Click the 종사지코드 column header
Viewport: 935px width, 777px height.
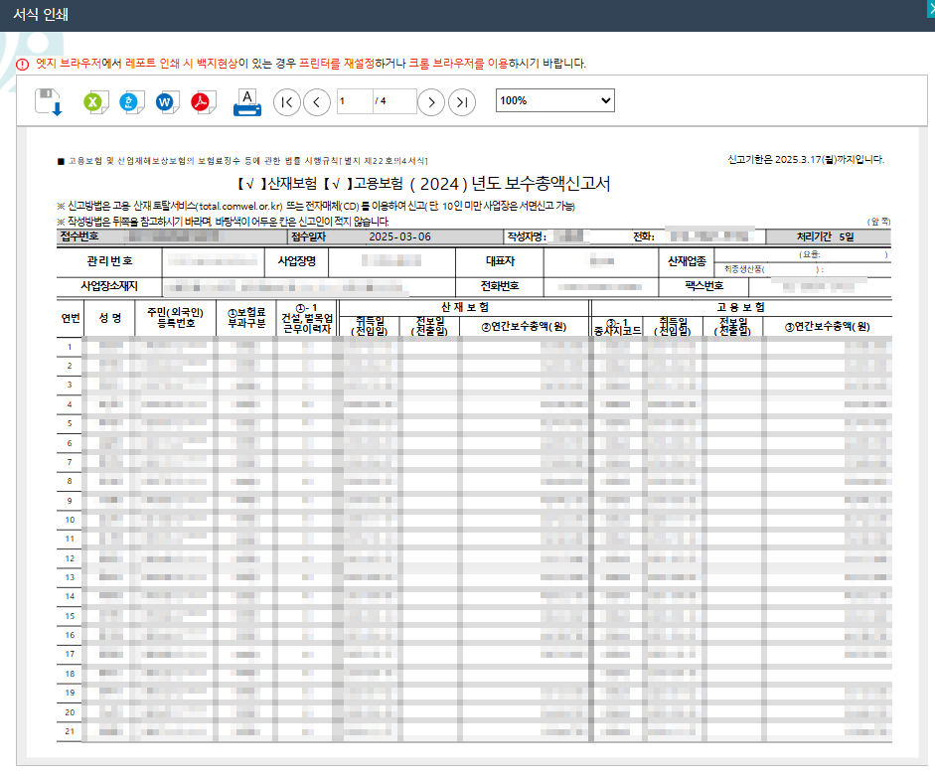pyautogui.click(x=617, y=326)
